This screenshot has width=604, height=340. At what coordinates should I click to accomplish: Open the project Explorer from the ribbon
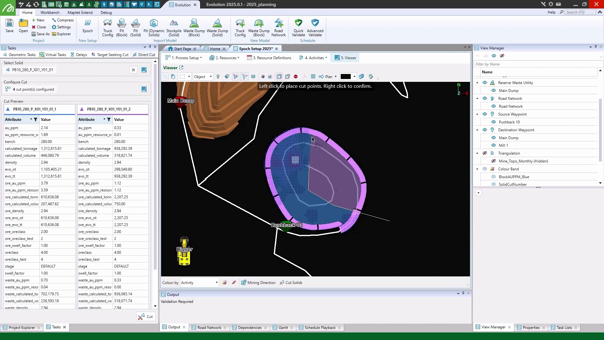click(61, 34)
